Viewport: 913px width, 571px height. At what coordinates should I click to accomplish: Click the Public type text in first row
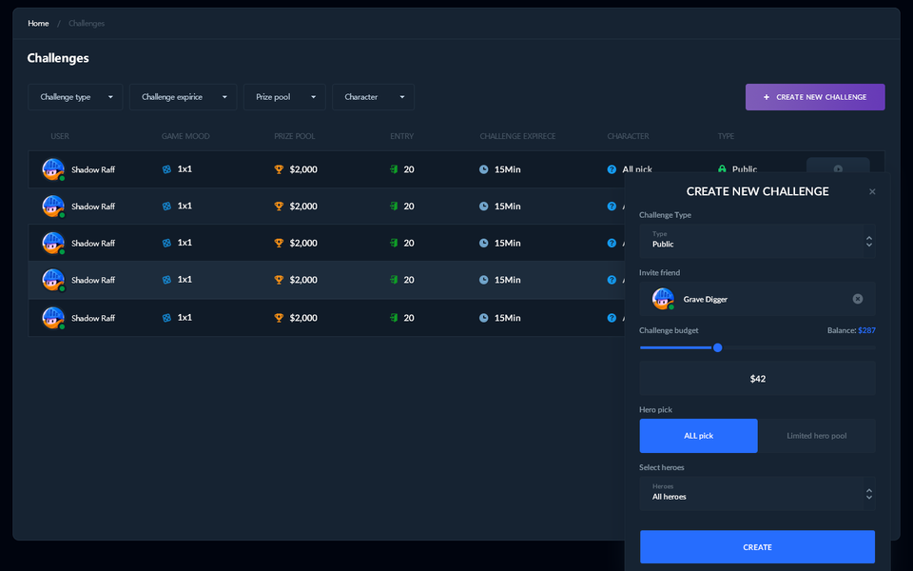744,169
